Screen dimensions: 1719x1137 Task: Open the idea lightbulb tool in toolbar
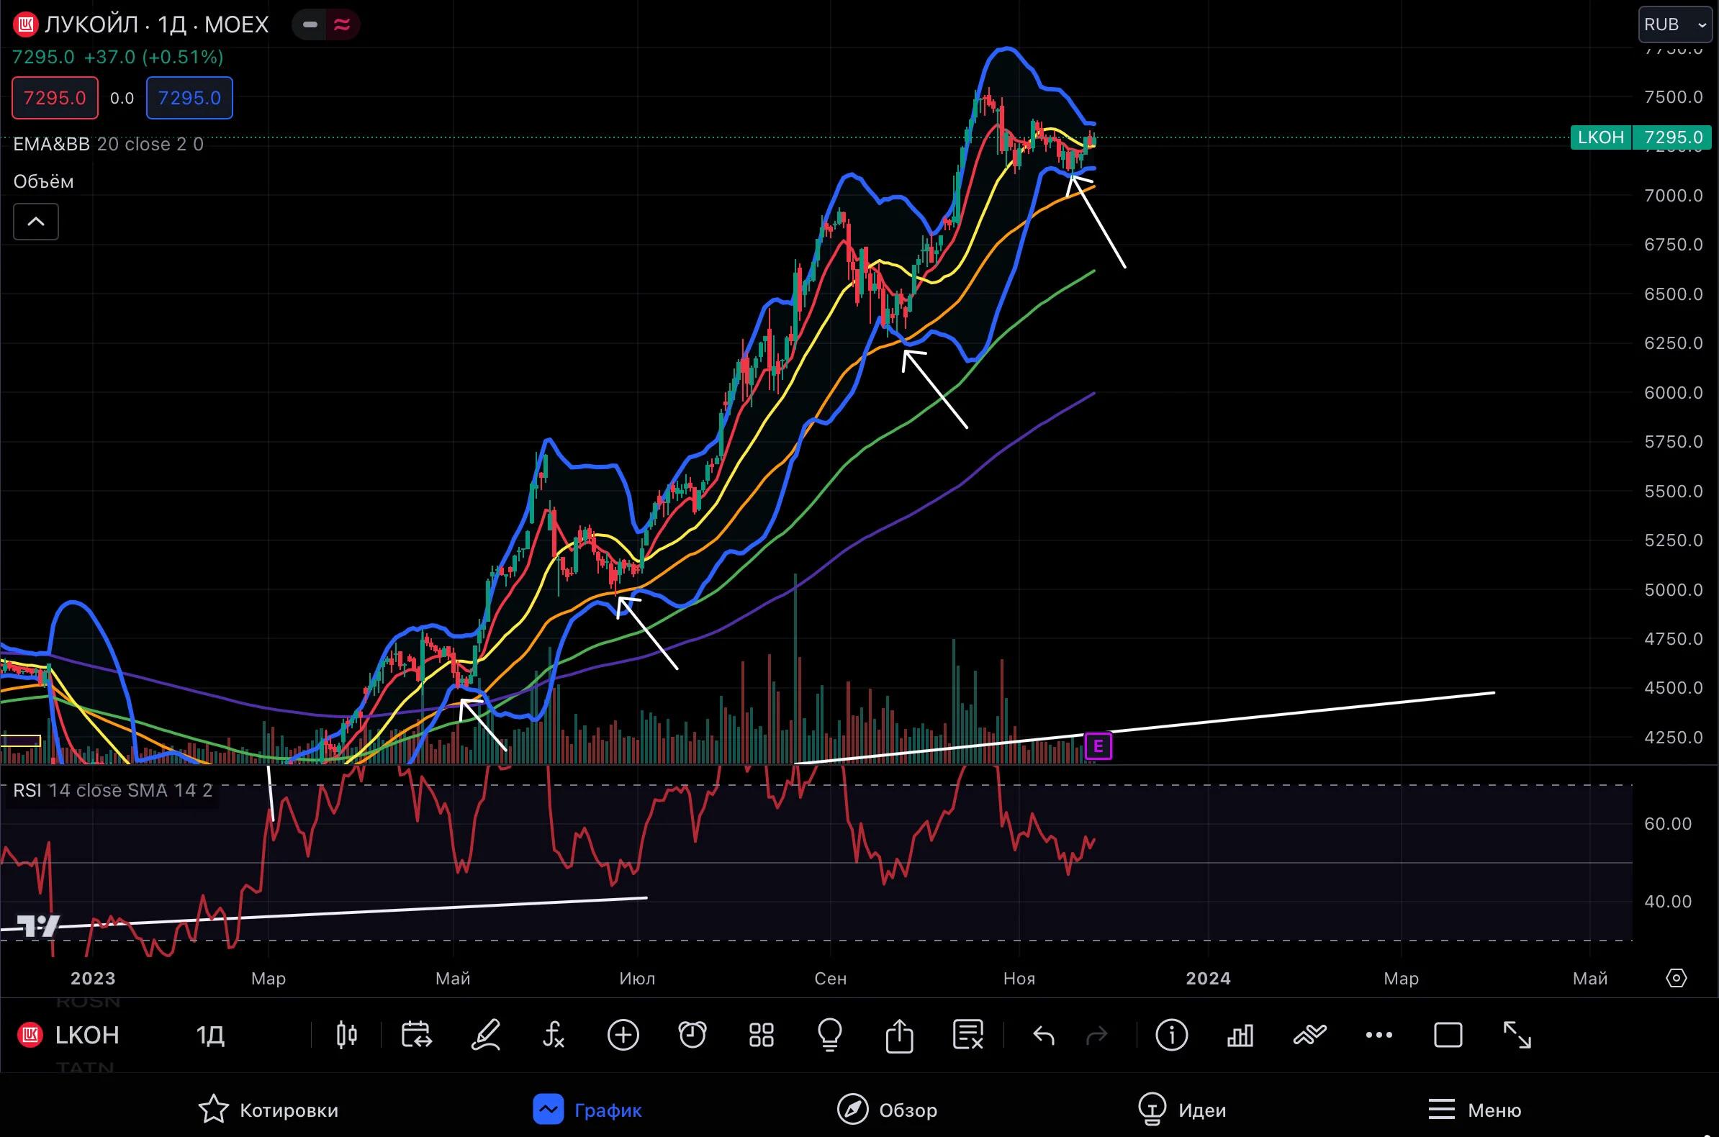830,1035
